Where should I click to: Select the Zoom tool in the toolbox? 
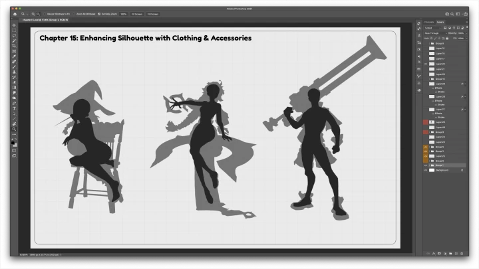[14, 129]
